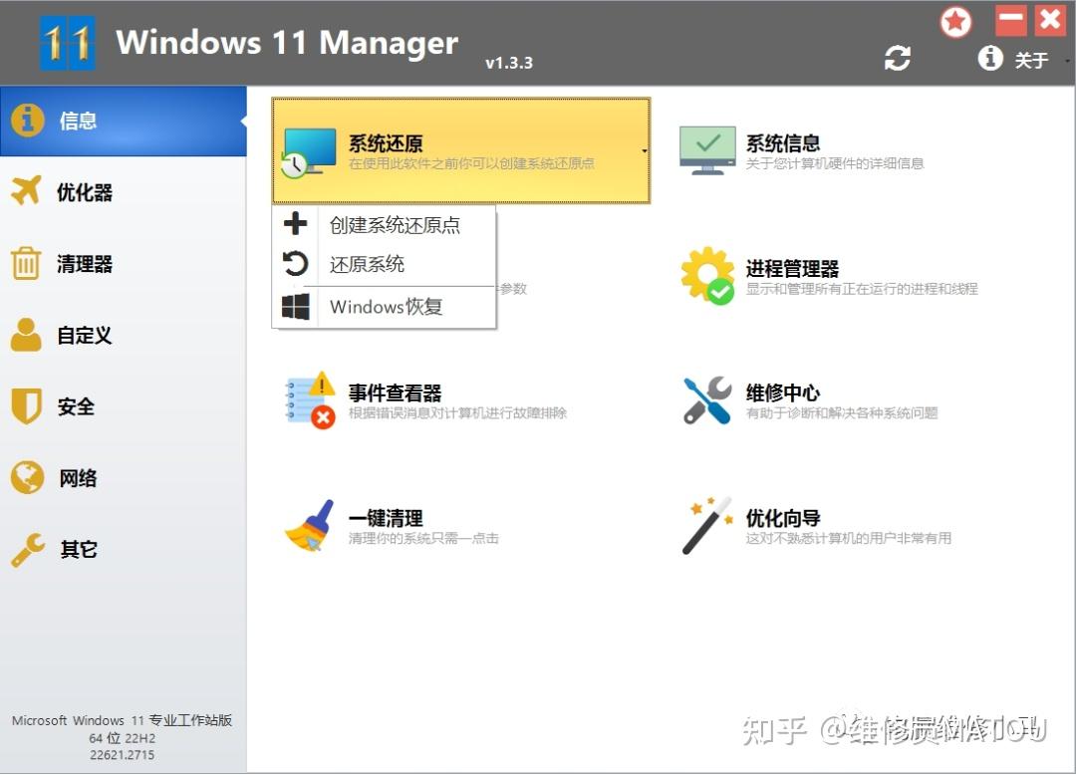Image resolution: width=1076 pixels, height=775 pixels.
Task: Select the 清理器 sidebar icon
Action: [x=80, y=263]
